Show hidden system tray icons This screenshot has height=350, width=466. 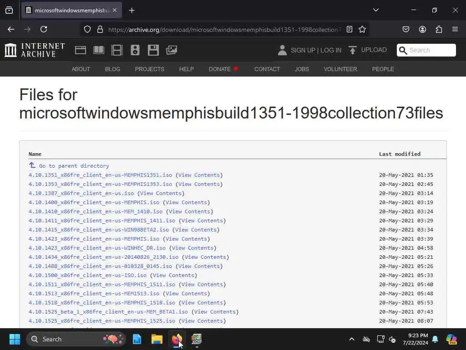(x=352, y=339)
